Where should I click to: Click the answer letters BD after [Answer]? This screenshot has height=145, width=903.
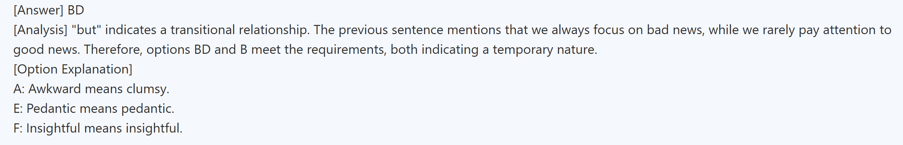tap(76, 10)
